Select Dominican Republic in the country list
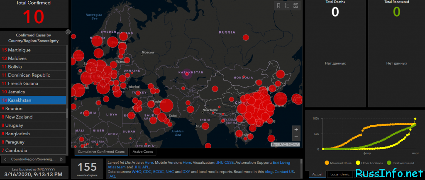This screenshot has height=180, width=425. pos(33,75)
